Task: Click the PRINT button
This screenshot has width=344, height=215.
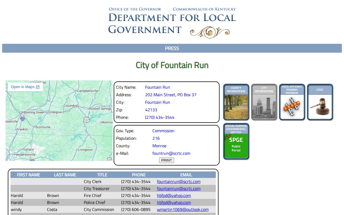Action: tap(167, 160)
